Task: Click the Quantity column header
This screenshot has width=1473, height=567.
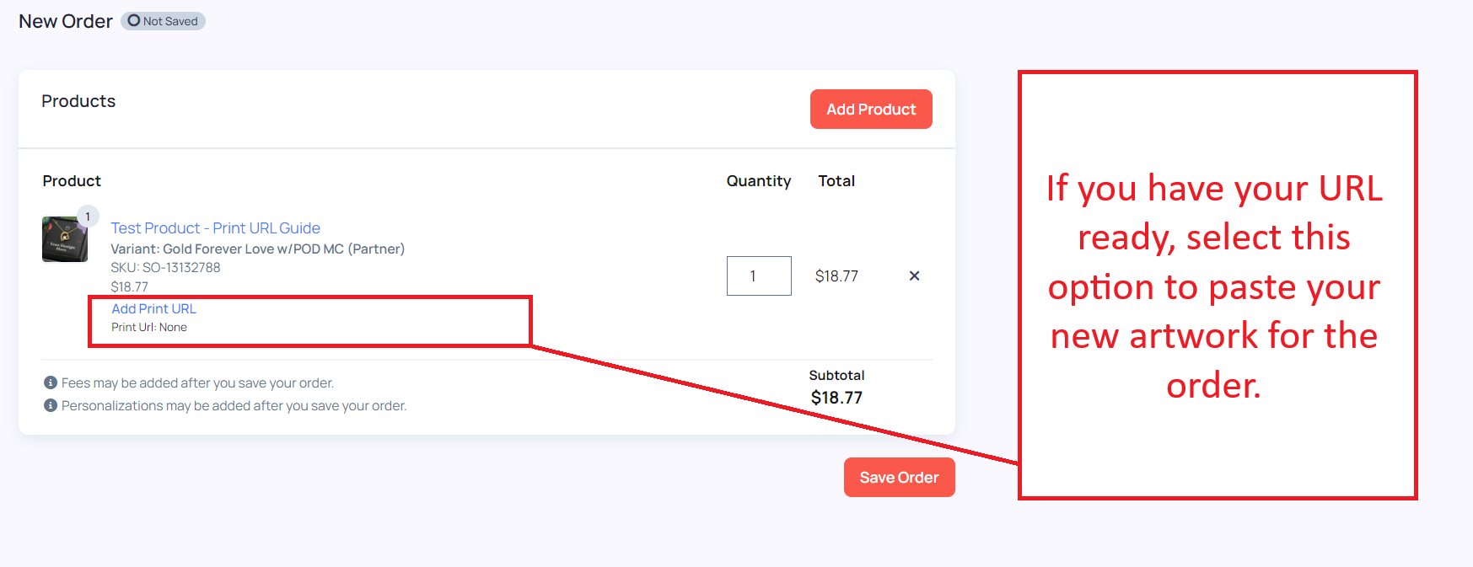Action: tap(759, 181)
